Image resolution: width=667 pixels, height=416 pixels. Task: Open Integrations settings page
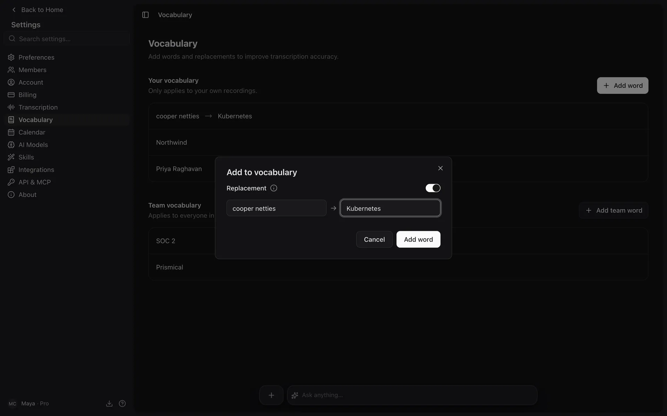67,170
